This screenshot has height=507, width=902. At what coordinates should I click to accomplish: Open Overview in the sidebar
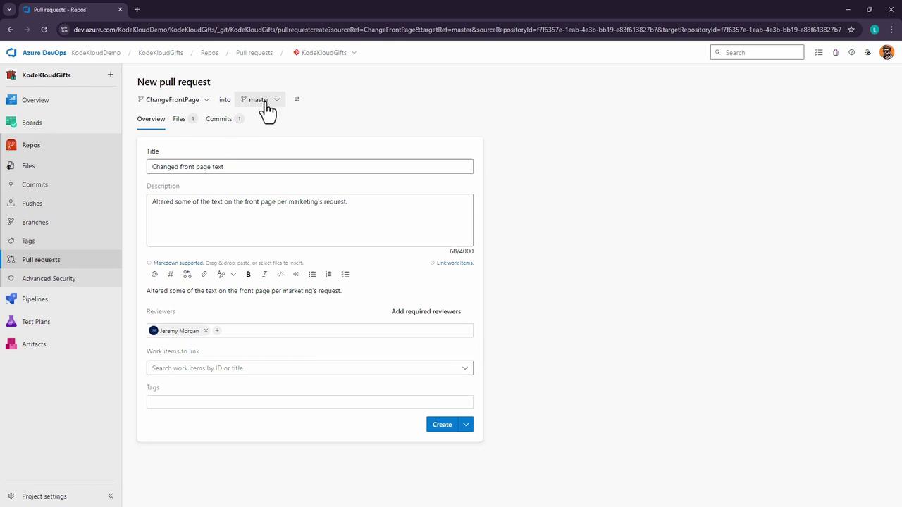(61, 100)
